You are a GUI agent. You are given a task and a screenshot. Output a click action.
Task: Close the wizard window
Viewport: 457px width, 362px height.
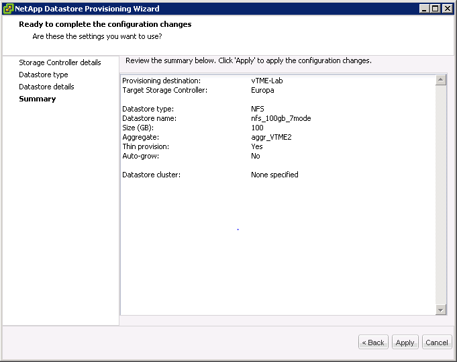(x=447, y=9)
